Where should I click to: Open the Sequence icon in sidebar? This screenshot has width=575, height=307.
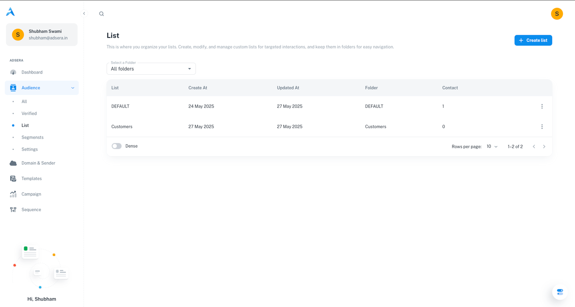click(13, 210)
